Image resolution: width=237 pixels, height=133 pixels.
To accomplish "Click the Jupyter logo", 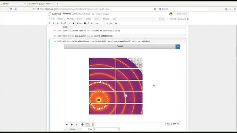I will point(55,14).
